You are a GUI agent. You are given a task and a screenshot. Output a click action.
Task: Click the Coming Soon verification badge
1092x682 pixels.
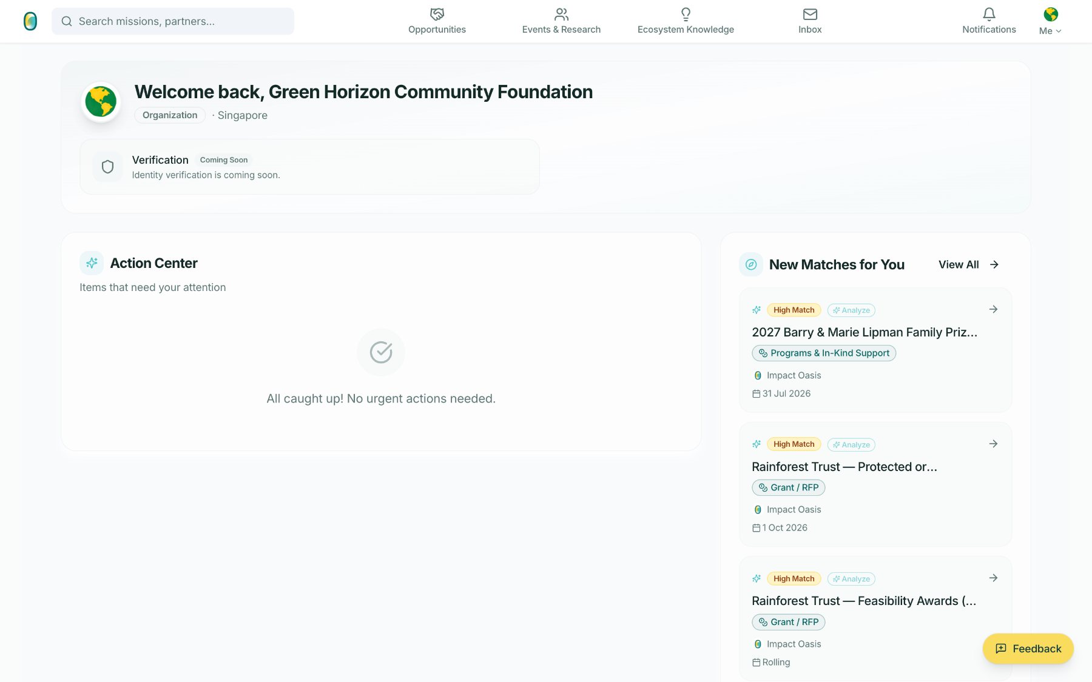pyautogui.click(x=224, y=160)
